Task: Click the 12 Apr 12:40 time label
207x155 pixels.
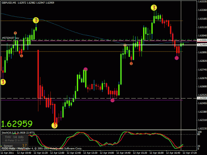Action: point(74,153)
